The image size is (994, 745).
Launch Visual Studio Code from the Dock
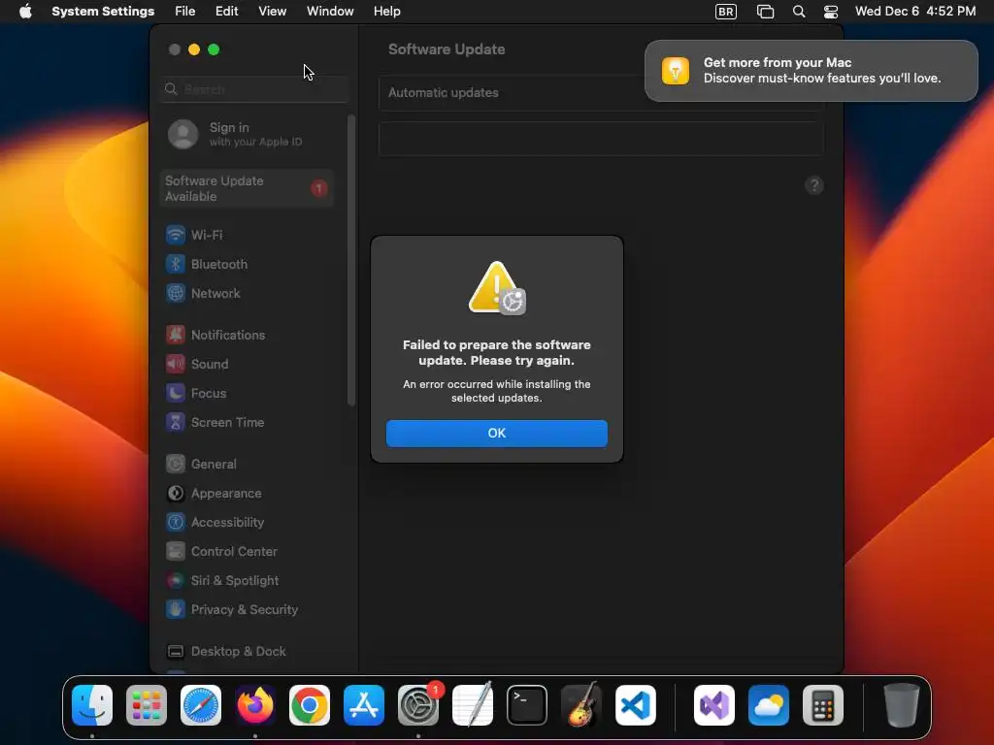pos(635,705)
